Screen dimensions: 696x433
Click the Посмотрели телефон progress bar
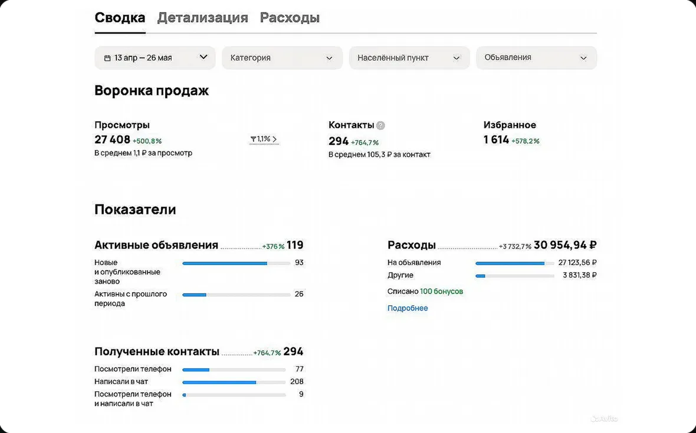234,369
